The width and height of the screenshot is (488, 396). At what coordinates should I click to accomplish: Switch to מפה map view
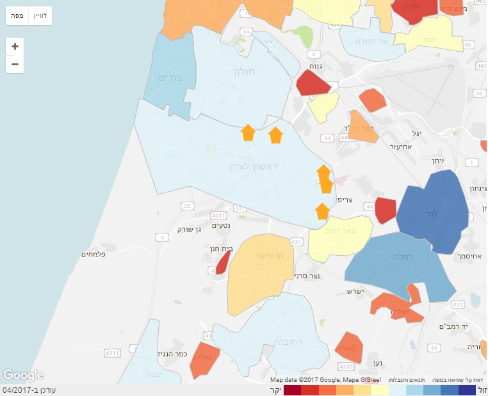[17, 15]
